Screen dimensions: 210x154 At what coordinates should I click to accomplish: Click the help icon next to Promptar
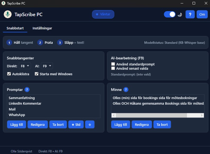[x=27, y=90]
